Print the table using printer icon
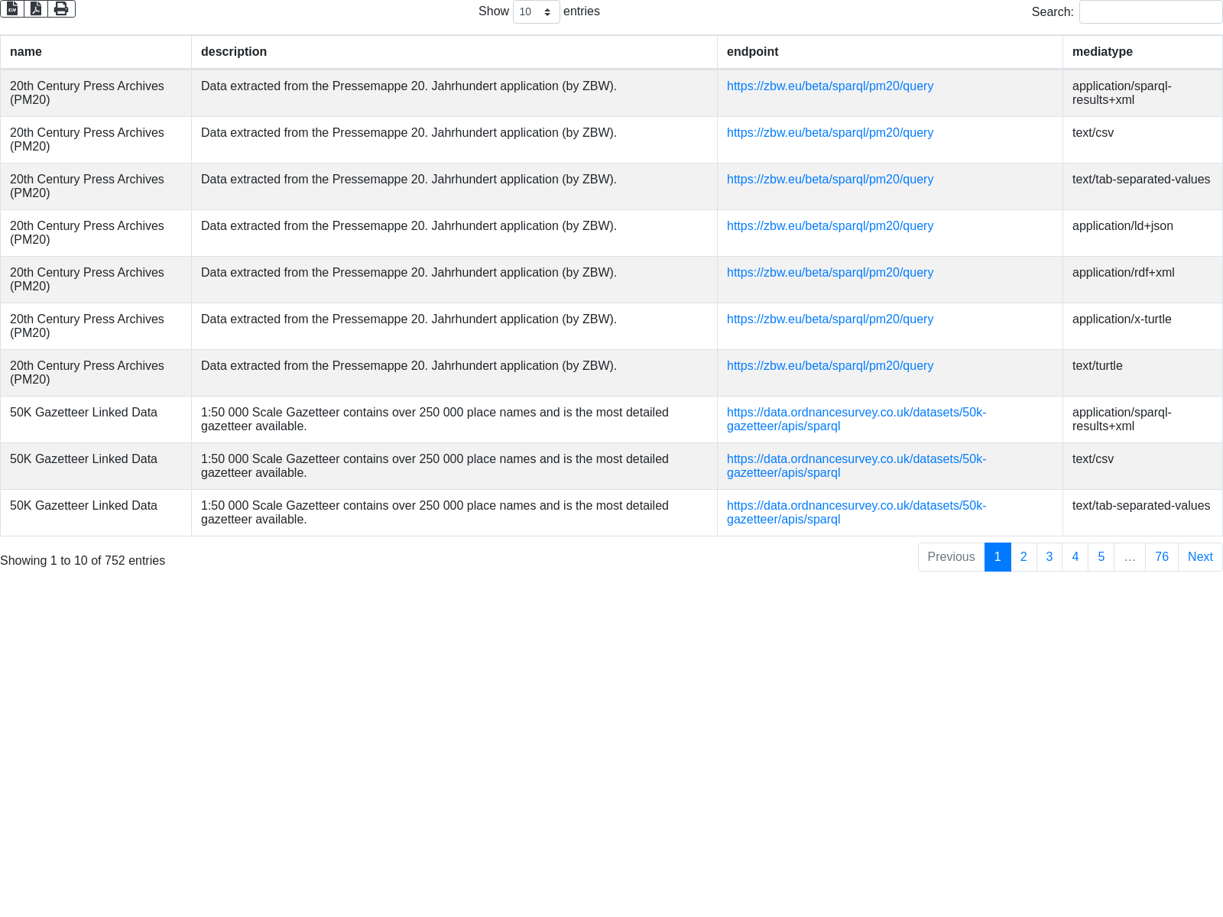The height and width of the screenshot is (917, 1223). click(x=61, y=8)
